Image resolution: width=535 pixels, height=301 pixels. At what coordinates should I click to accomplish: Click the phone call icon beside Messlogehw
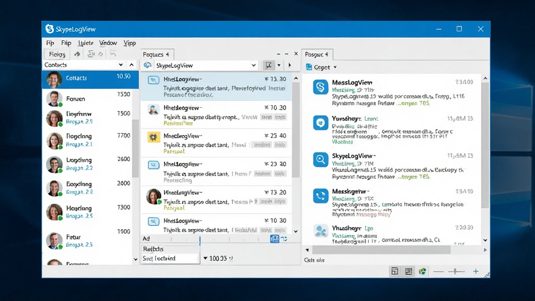click(x=320, y=195)
